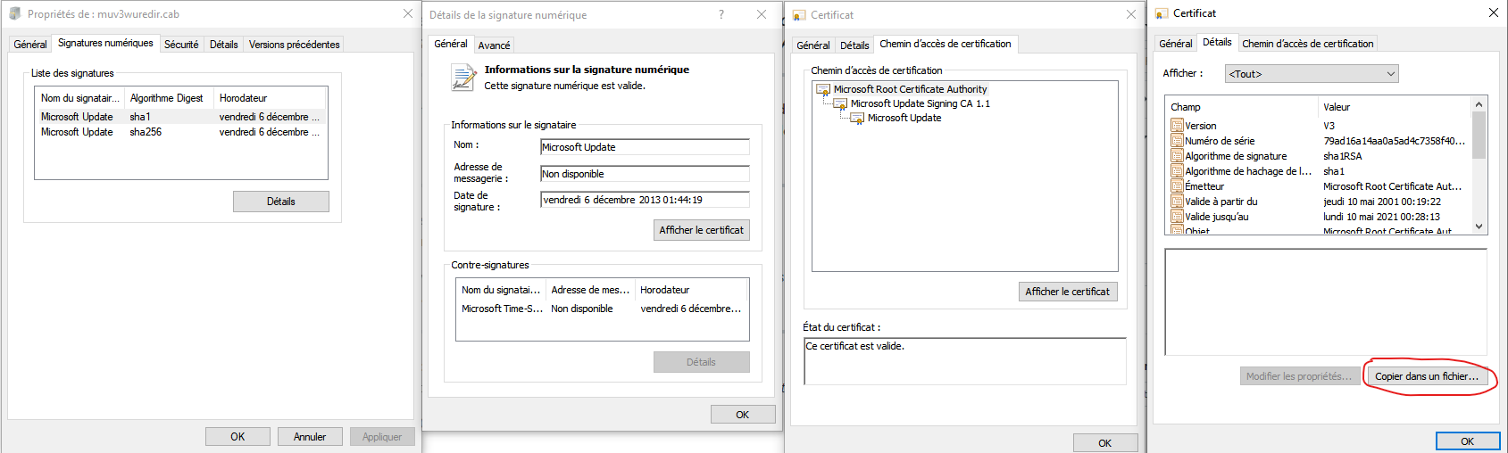Click Champ column header
The width and height of the screenshot is (1508, 453).
point(1241,107)
